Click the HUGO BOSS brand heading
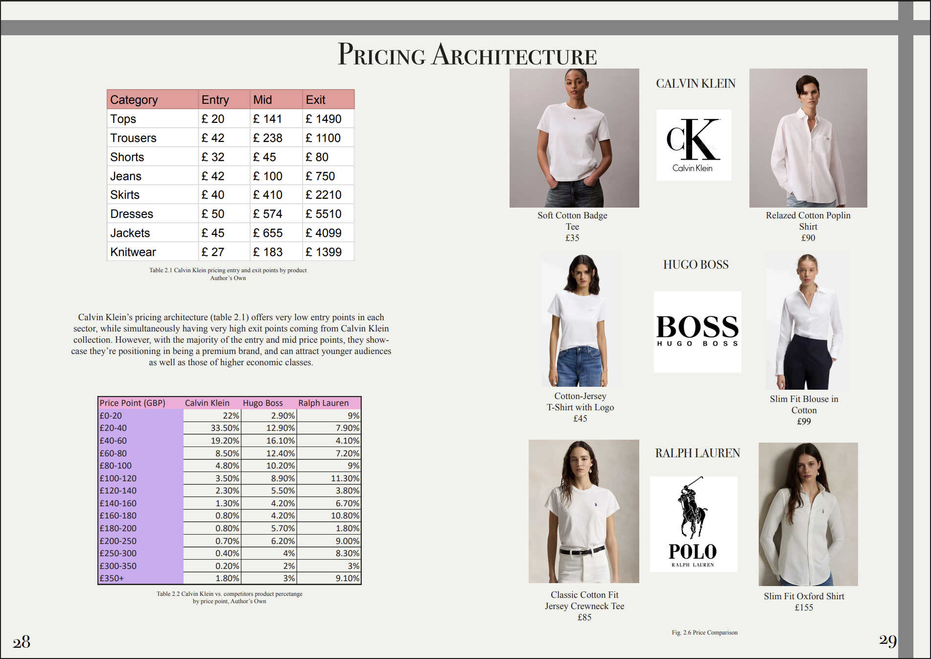The width and height of the screenshot is (931, 659). click(x=696, y=265)
